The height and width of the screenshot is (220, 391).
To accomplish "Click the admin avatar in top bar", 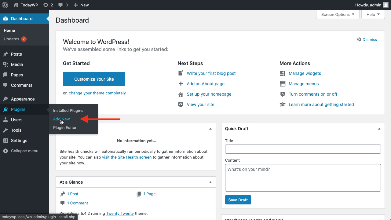I will (386, 5).
